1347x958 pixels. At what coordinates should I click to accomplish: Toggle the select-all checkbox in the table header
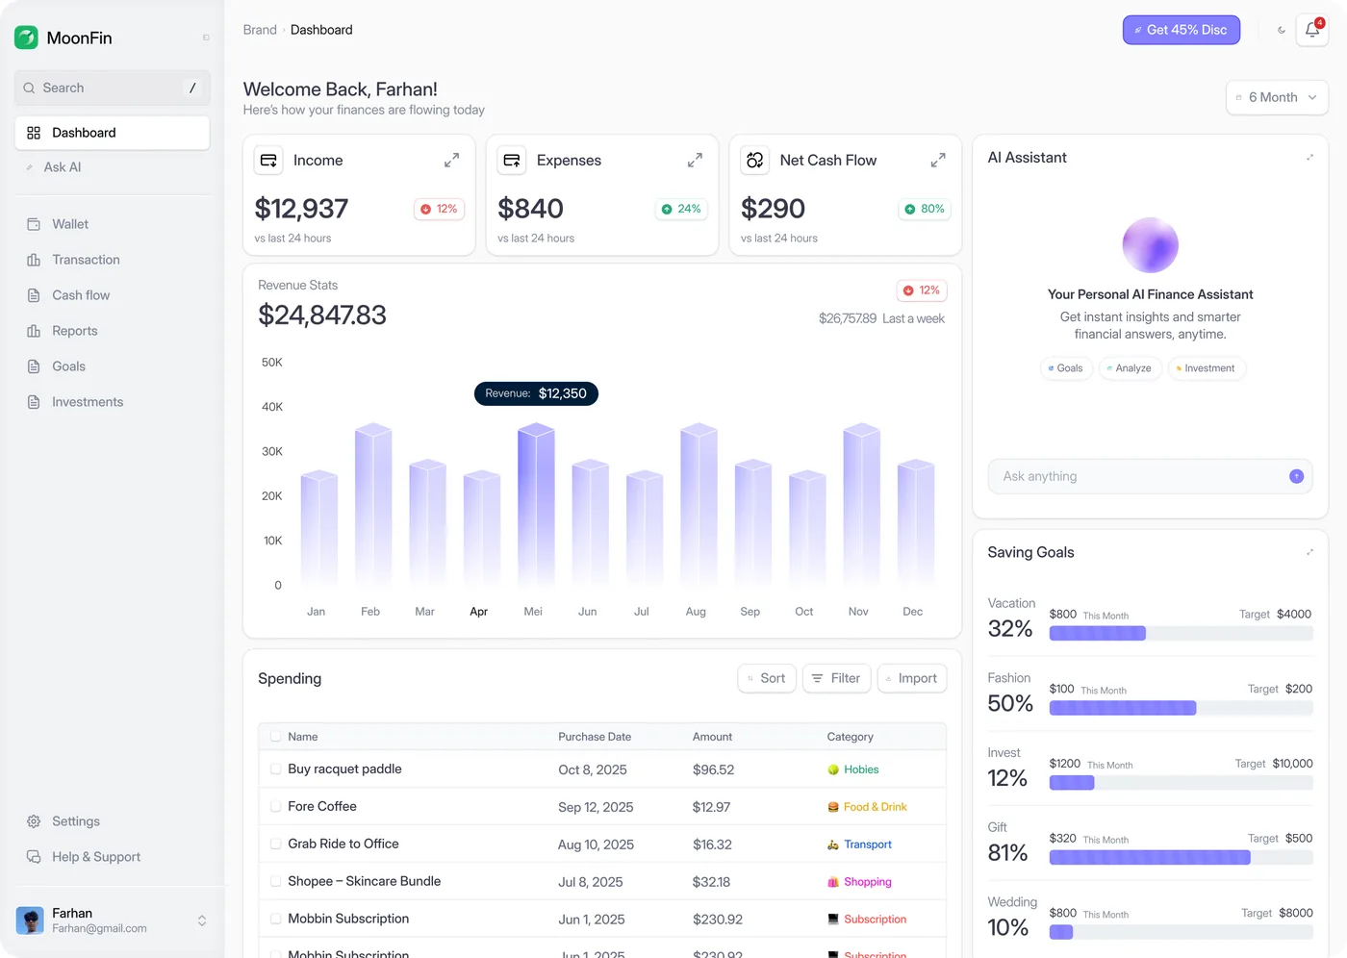[276, 737]
